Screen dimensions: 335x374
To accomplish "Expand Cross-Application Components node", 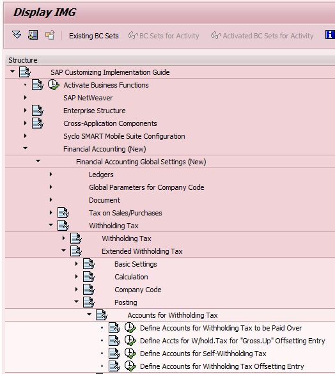I will 26,123.
